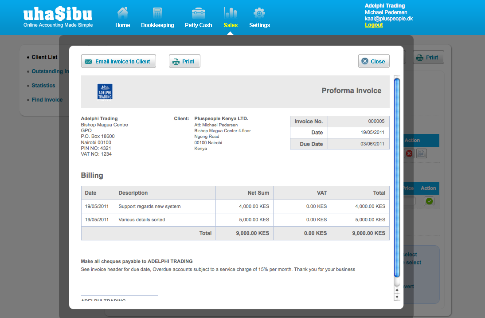Open the Find Invoice sidebar link
The image size is (485, 318).
(47, 100)
